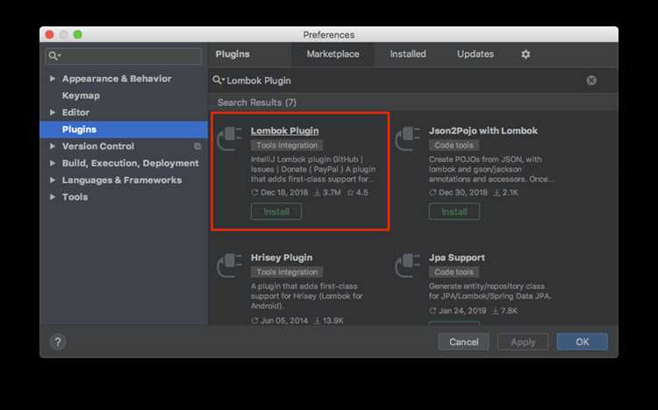Close the Preferences window

[49, 35]
